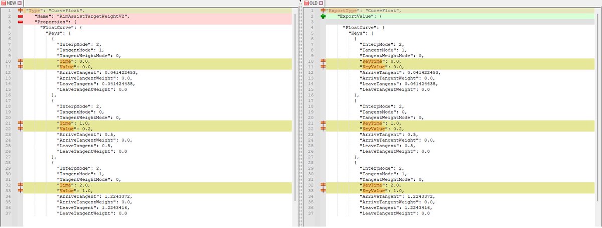This screenshot has height=228, width=602.
Task: Click "LeaveTangentWeight": 0.0 on NEW line 37
Action: pos(92,213)
